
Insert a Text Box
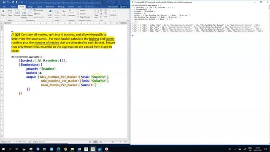click(x=97, y=14)
